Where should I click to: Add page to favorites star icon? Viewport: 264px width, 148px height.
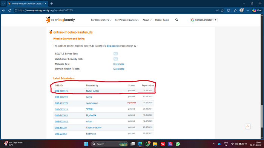point(222,10)
